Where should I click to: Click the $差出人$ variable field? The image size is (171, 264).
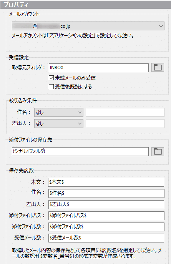pyautogui.click(x=106, y=204)
